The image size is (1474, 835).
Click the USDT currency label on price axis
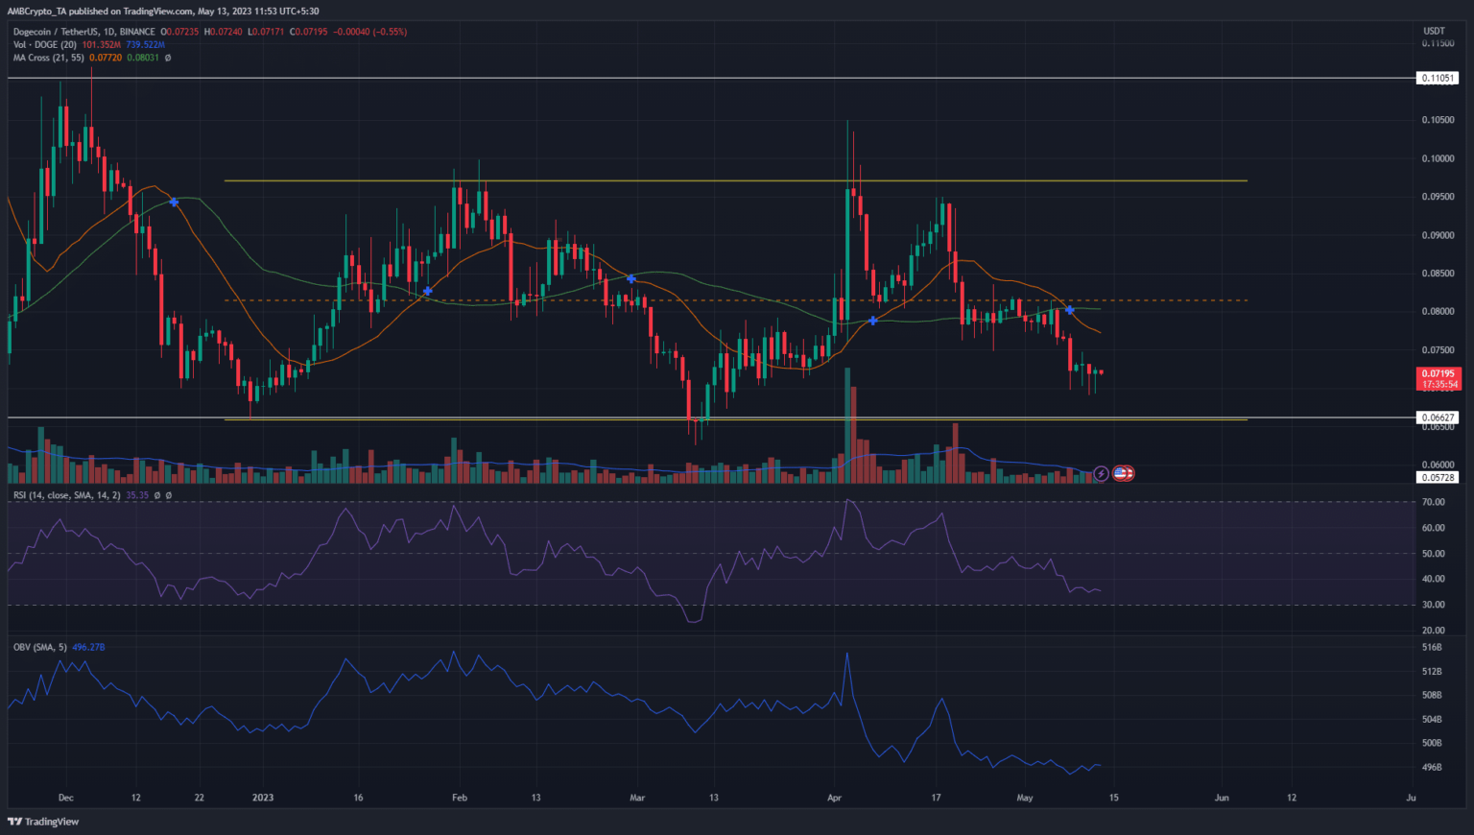pyautogui.click(x=1434, y=31)
